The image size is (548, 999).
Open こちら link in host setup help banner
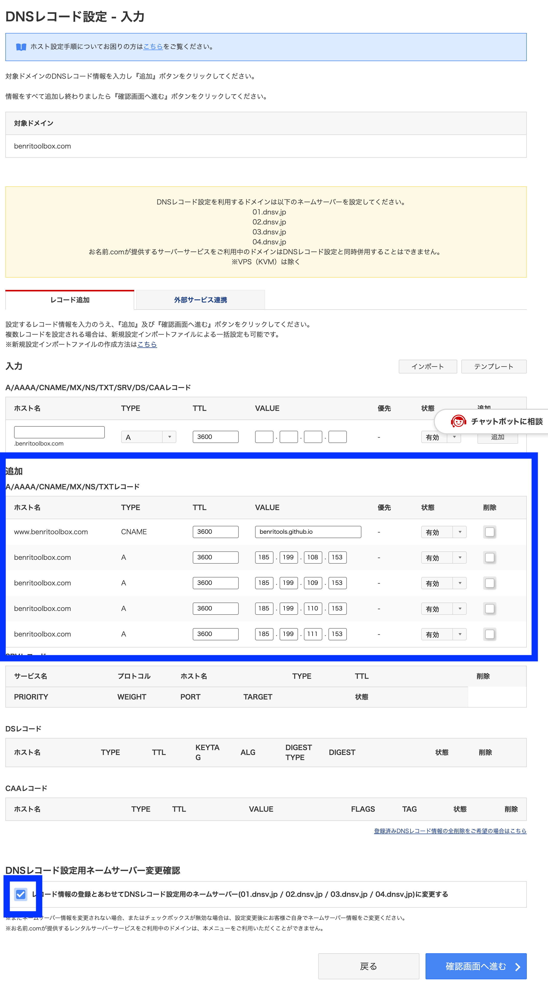(x=153, y=47)
